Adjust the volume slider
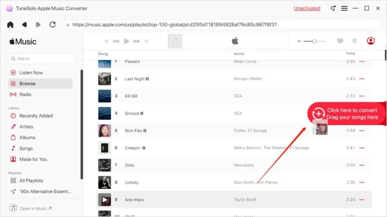The width and height of the screenshot is (387, 217). 315,41
